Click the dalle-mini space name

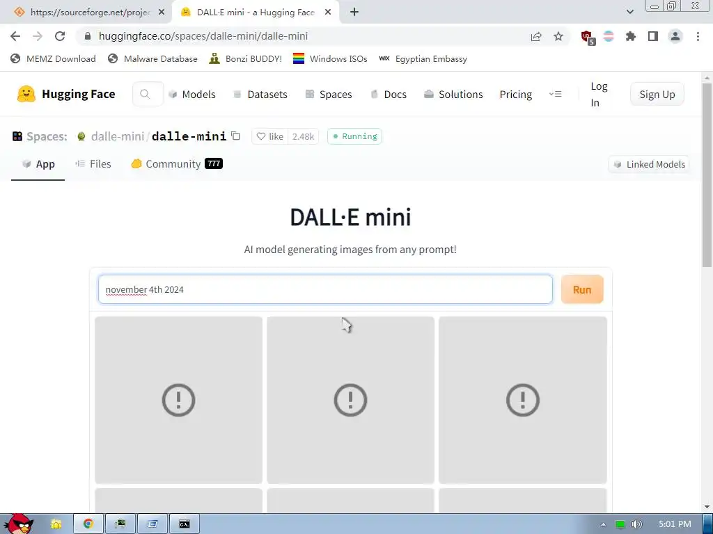(x=189, y=136)
